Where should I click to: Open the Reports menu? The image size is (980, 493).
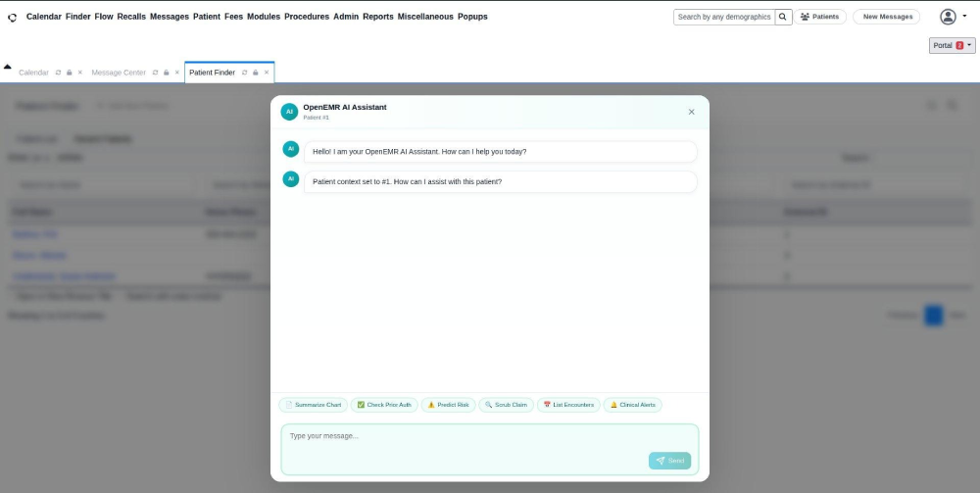378,17
